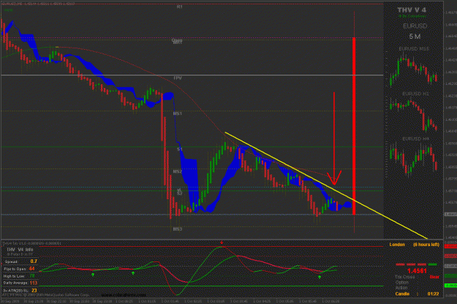
Task: Select the R1 pivot level label
Action: (x=180, y=7)
